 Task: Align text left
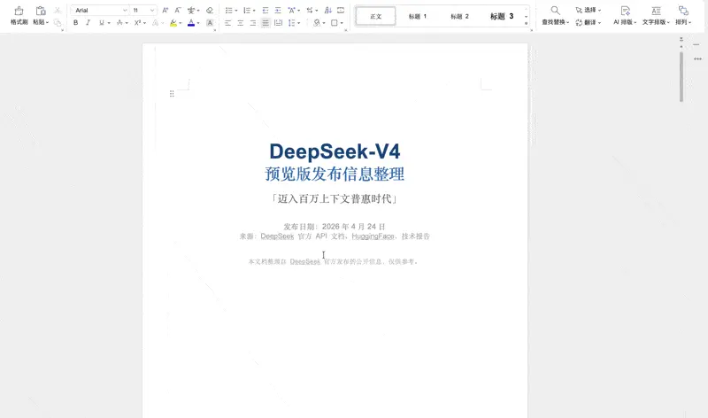click(228, 23)
